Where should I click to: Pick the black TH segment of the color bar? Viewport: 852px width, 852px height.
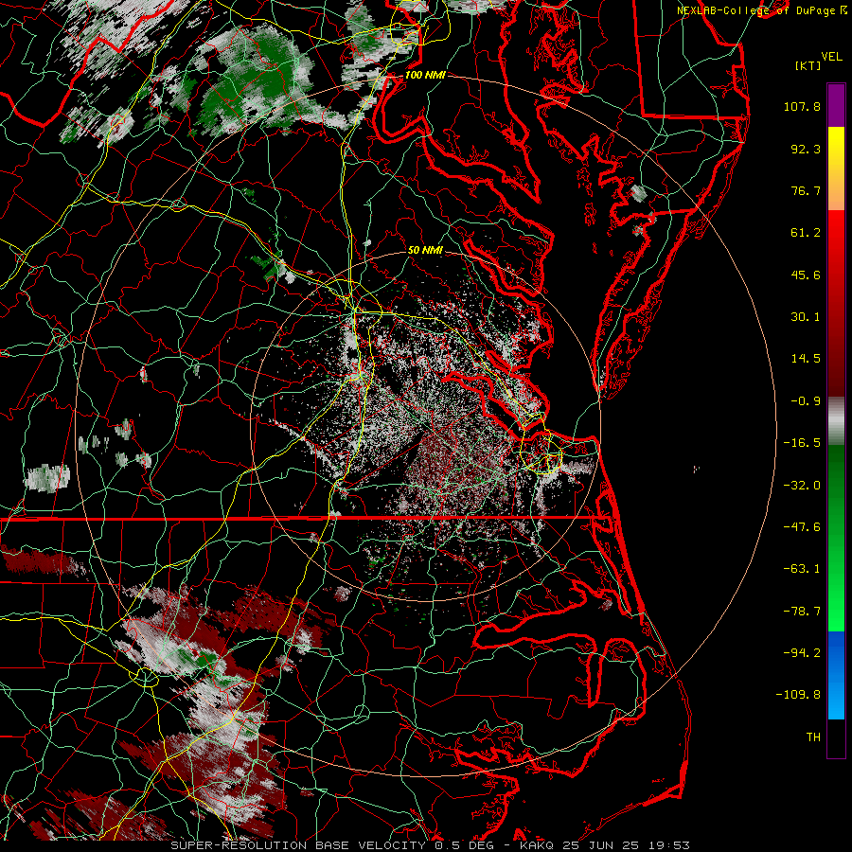tap(836, 737)
